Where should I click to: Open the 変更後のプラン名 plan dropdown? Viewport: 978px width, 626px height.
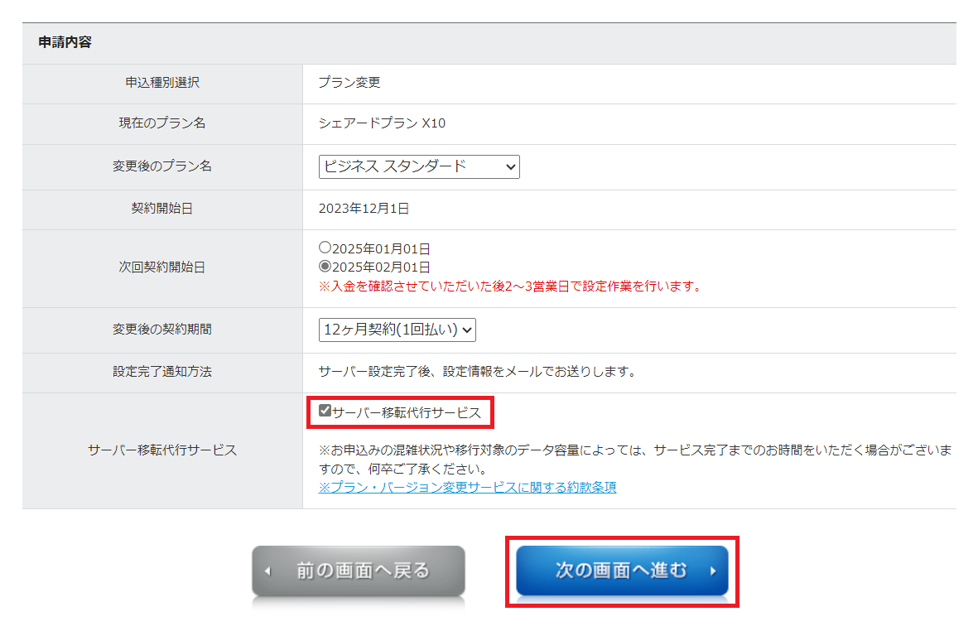[x=418, y=166]
